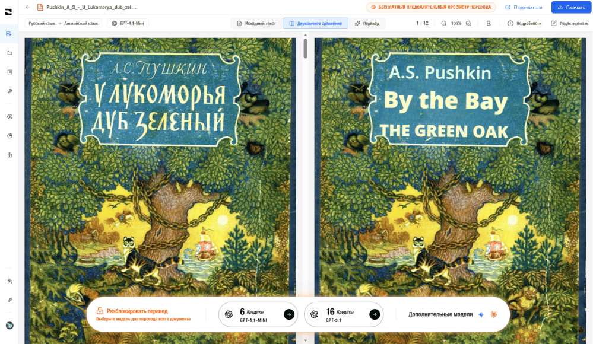Open the GPT-4.1-Mini model selector
Image resolution: width=593 pixels, height=344 pixels.
pos(128,24)
